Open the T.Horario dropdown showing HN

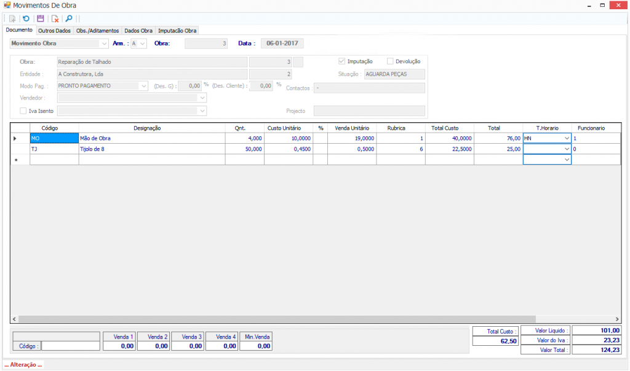(567, 138)
